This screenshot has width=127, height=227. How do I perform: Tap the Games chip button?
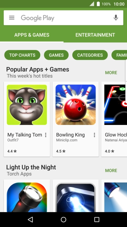(x=56, y=55)
